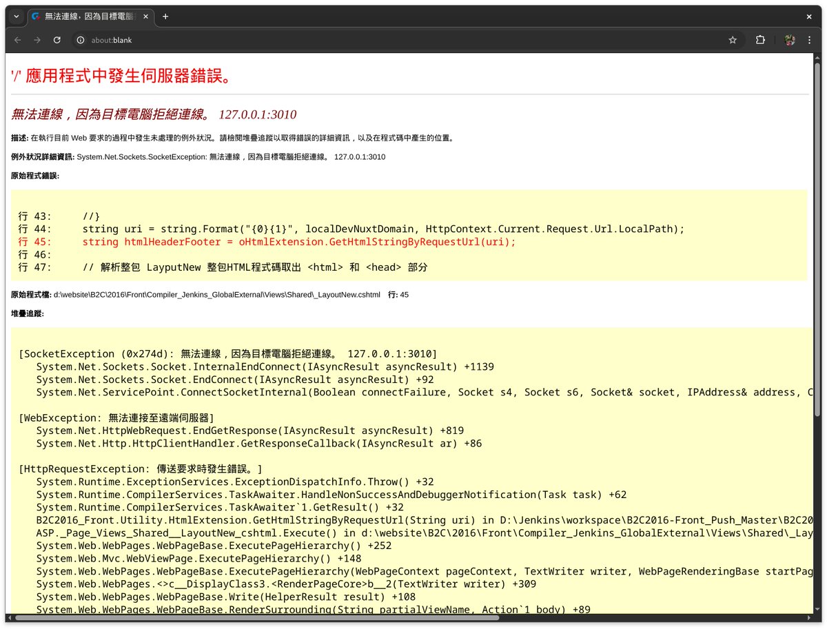The height and width of the screenshot is (629, 827).
Task: Open the browser profile avatar
Action: 790,40
